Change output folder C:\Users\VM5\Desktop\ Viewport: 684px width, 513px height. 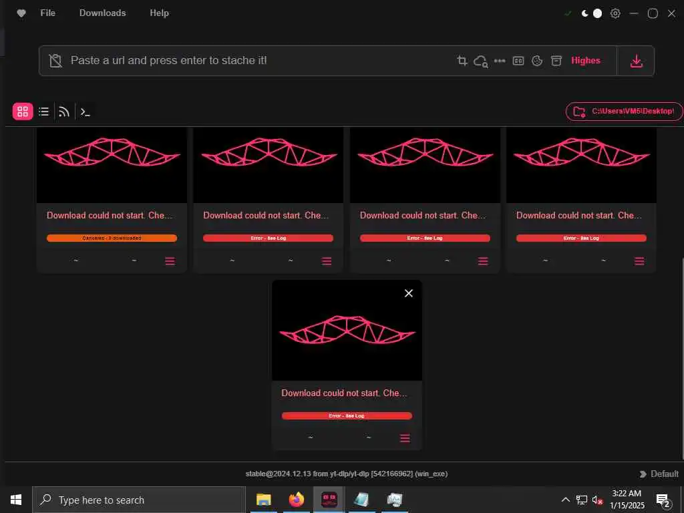point(624,112)
